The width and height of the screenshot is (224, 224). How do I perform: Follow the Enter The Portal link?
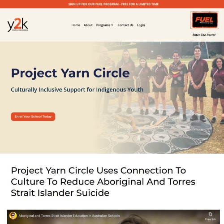(204, 35)
